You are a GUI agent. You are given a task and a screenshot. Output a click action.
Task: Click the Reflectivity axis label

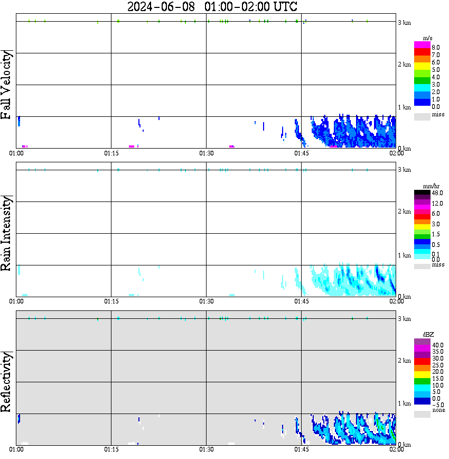pyautogui.click(x=6, y=382)
